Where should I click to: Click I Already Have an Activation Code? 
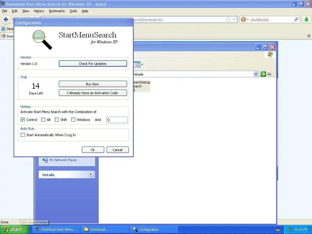pos(93,93)
